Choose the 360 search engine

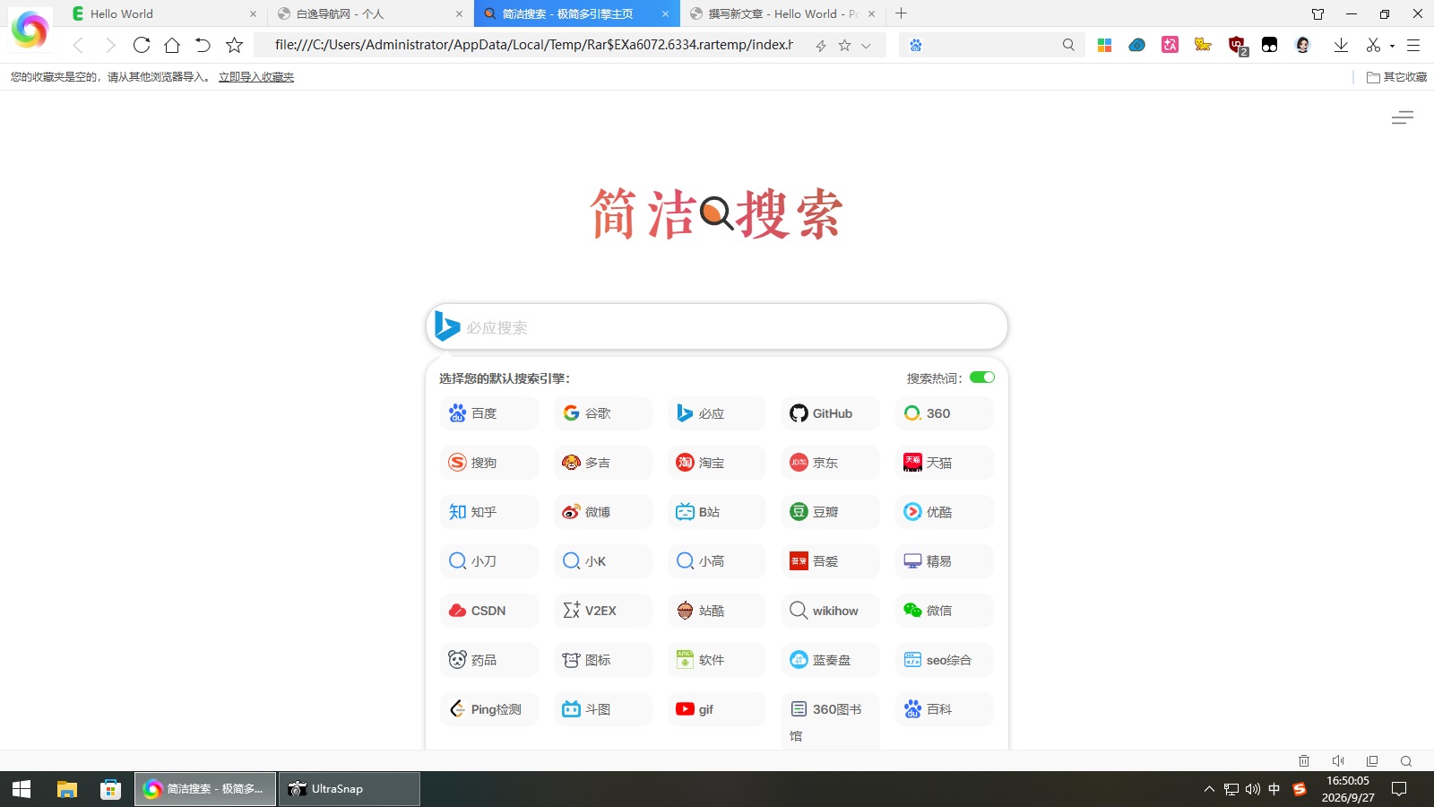tap(944, 413)
